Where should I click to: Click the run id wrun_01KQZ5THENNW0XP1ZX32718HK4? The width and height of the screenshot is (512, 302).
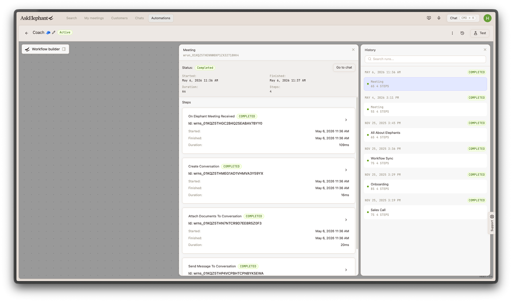click(211, 55)
